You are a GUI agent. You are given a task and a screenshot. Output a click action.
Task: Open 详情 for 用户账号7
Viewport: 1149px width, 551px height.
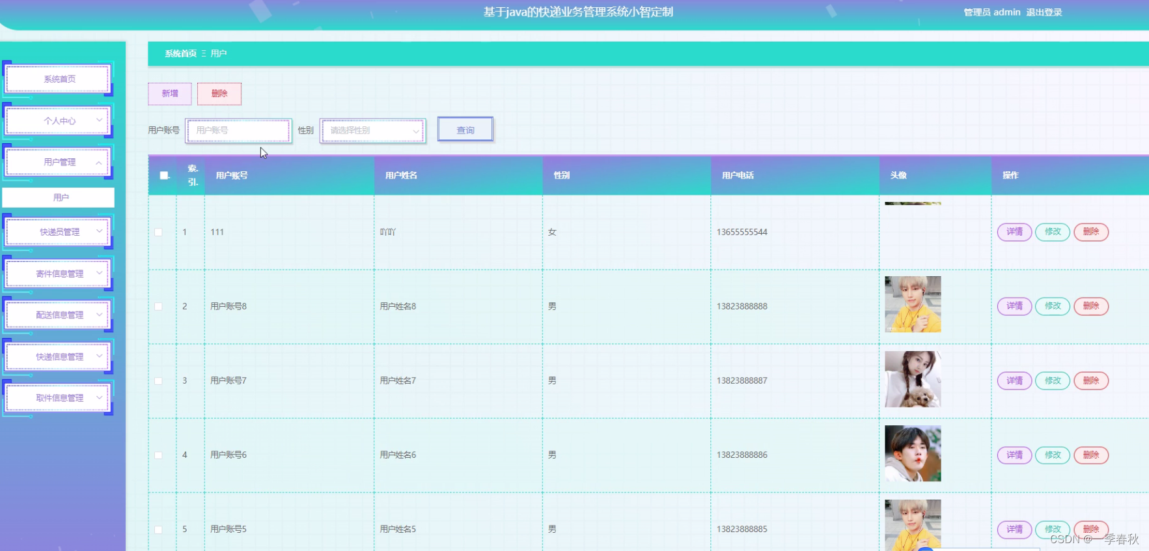[1014, 380]
